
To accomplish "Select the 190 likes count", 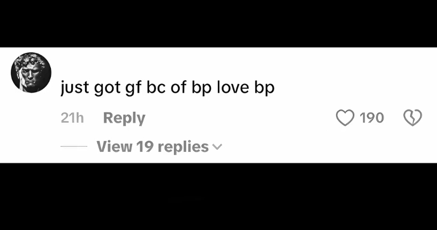I will coord(372,118).
